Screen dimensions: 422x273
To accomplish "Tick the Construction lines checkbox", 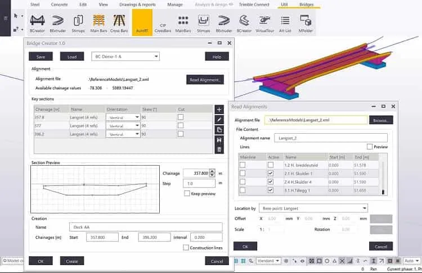I will pos(186,248).
